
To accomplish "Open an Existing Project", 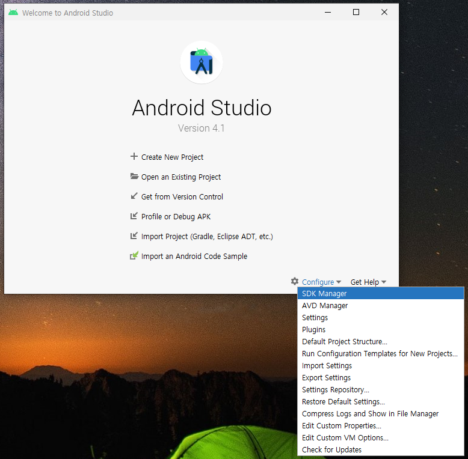I will tap(181, 177).
